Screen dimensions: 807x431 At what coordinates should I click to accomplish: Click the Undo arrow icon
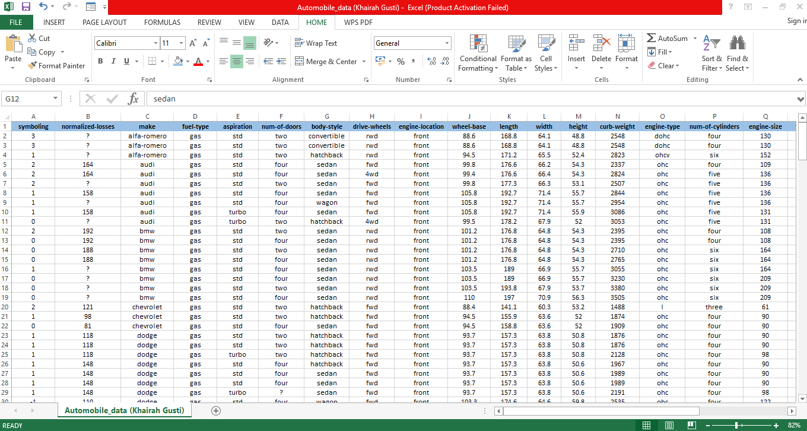(43, 7)
